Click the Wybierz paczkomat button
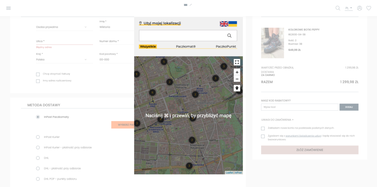 pos(123,125)
